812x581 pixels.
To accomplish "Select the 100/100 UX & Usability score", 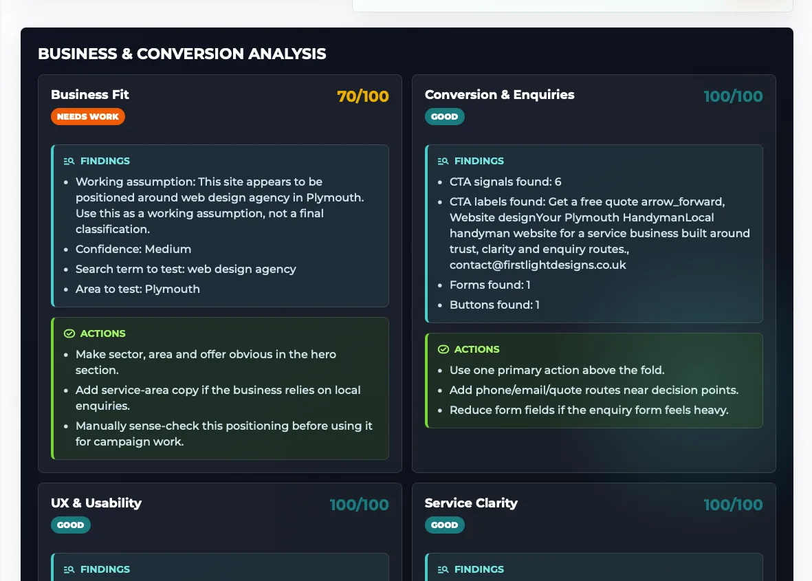I will click(359, 505).
